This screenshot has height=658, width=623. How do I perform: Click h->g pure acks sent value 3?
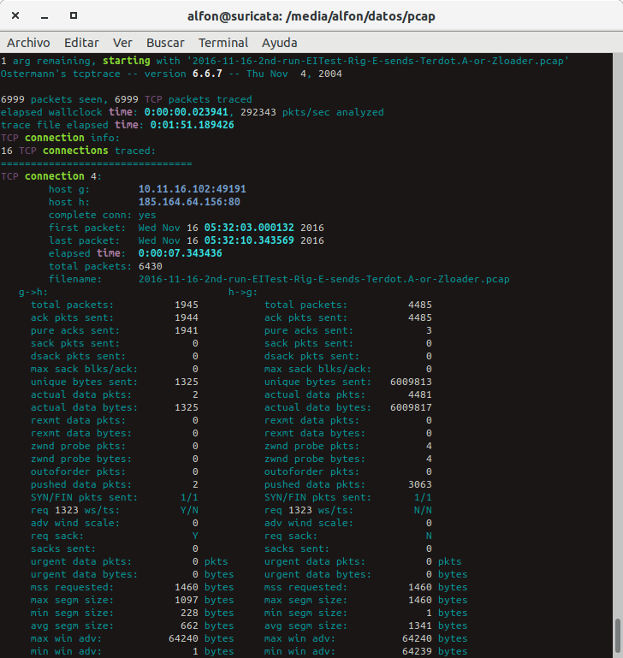[429, 330]
